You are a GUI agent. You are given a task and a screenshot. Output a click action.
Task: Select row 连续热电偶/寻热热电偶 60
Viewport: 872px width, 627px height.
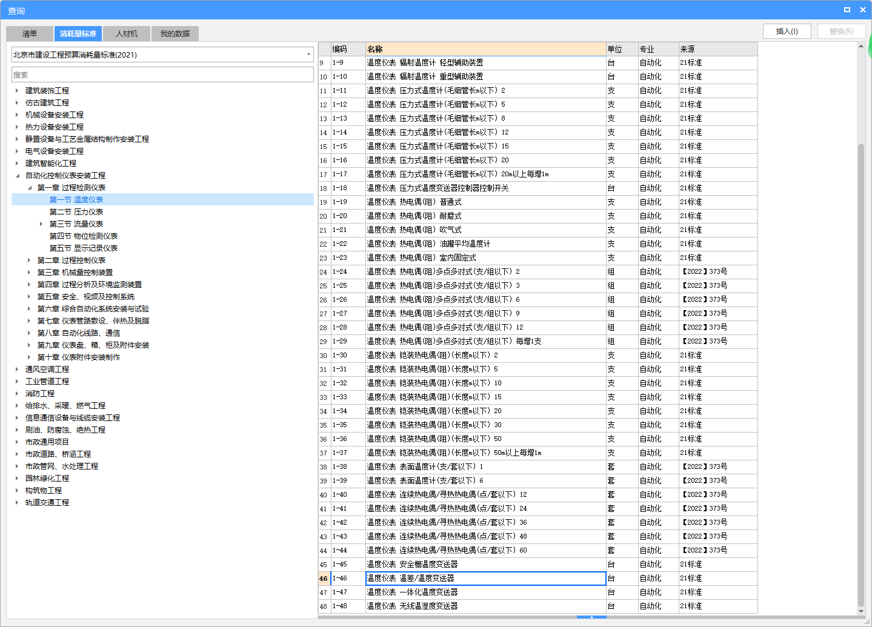(x=486, y=551)
